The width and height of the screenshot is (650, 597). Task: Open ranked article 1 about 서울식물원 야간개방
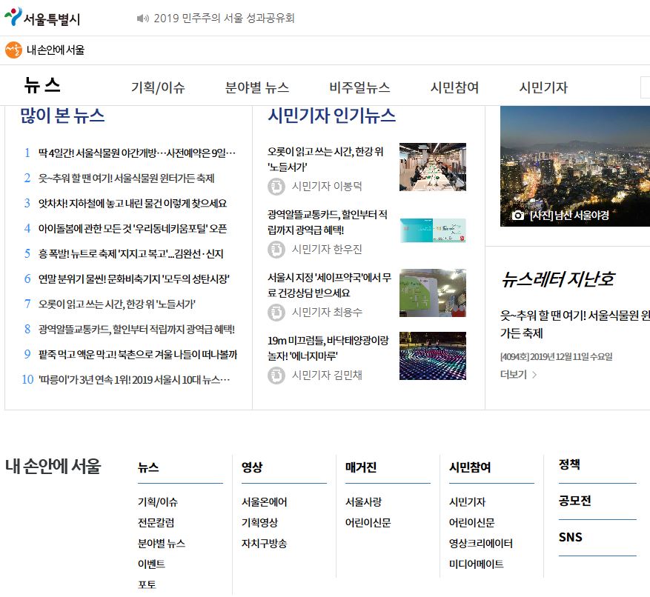tap(137, 153)
